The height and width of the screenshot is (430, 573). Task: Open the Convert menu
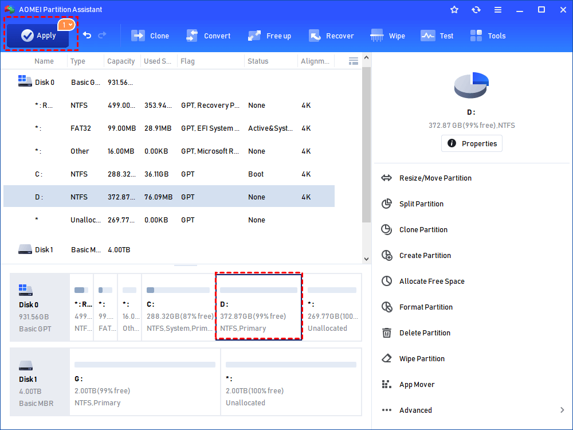(x=209, y=36)
